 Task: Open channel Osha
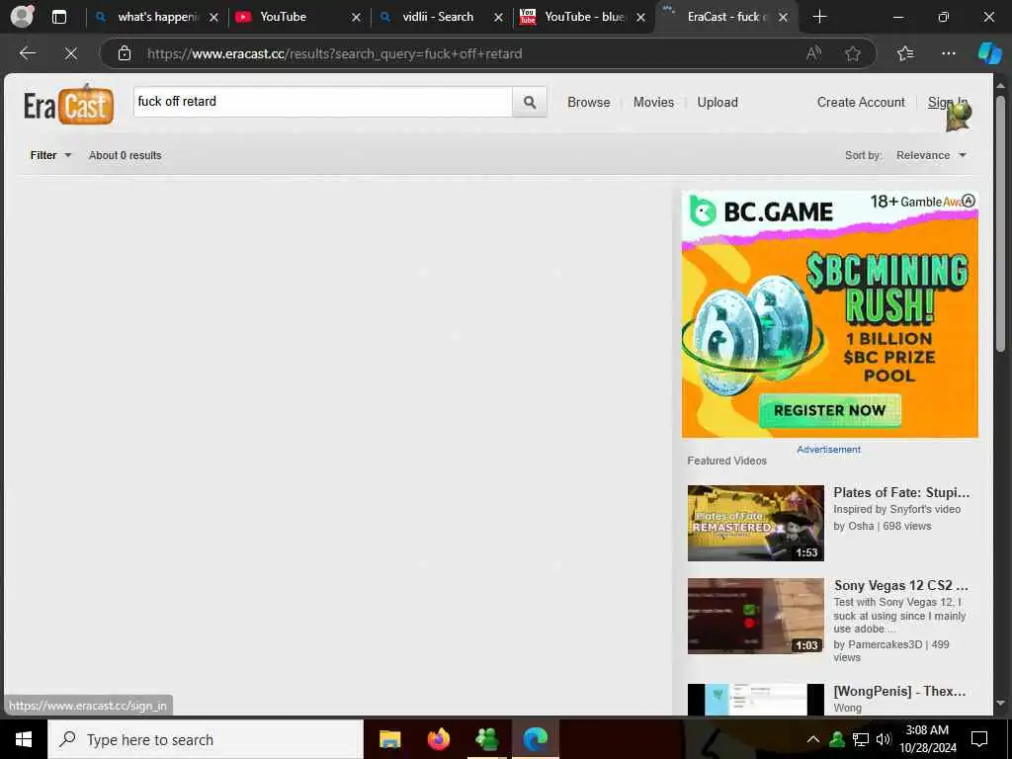click(861, 526)
